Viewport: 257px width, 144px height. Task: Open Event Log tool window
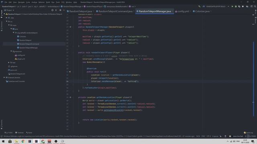(x=248, y=133)
